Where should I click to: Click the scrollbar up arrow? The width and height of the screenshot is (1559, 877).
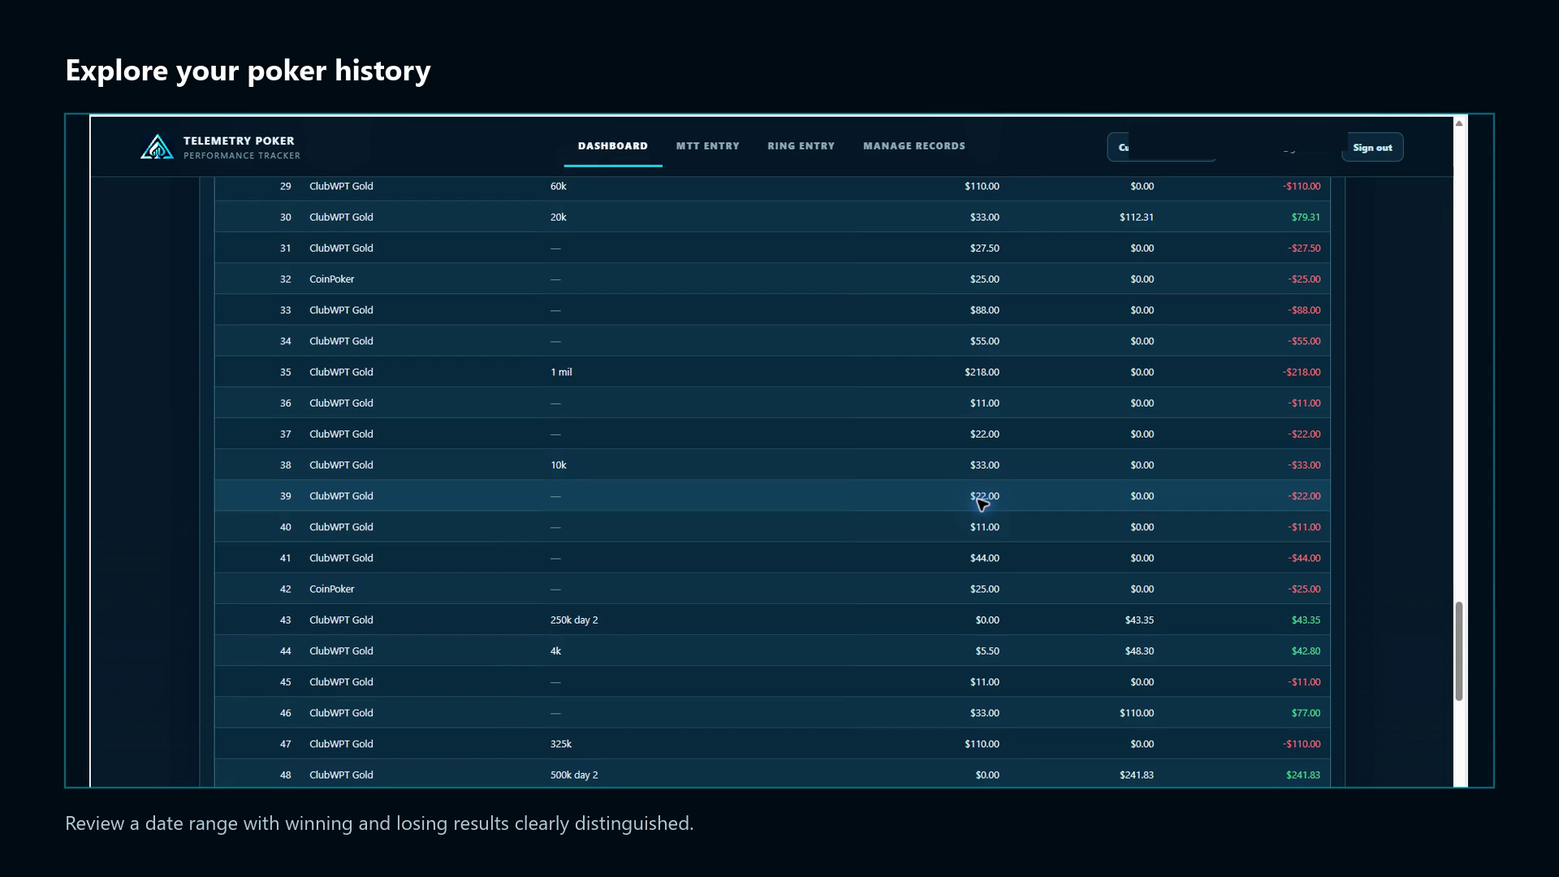(x=1459, y=123)
